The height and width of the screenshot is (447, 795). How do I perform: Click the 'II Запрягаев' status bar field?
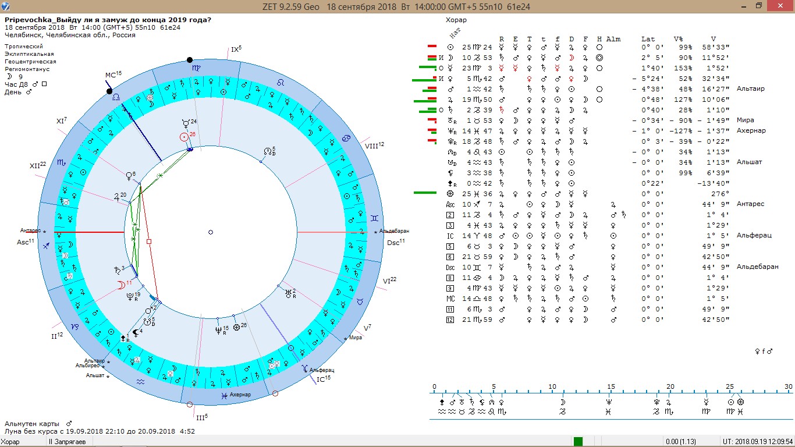[69, 442]
